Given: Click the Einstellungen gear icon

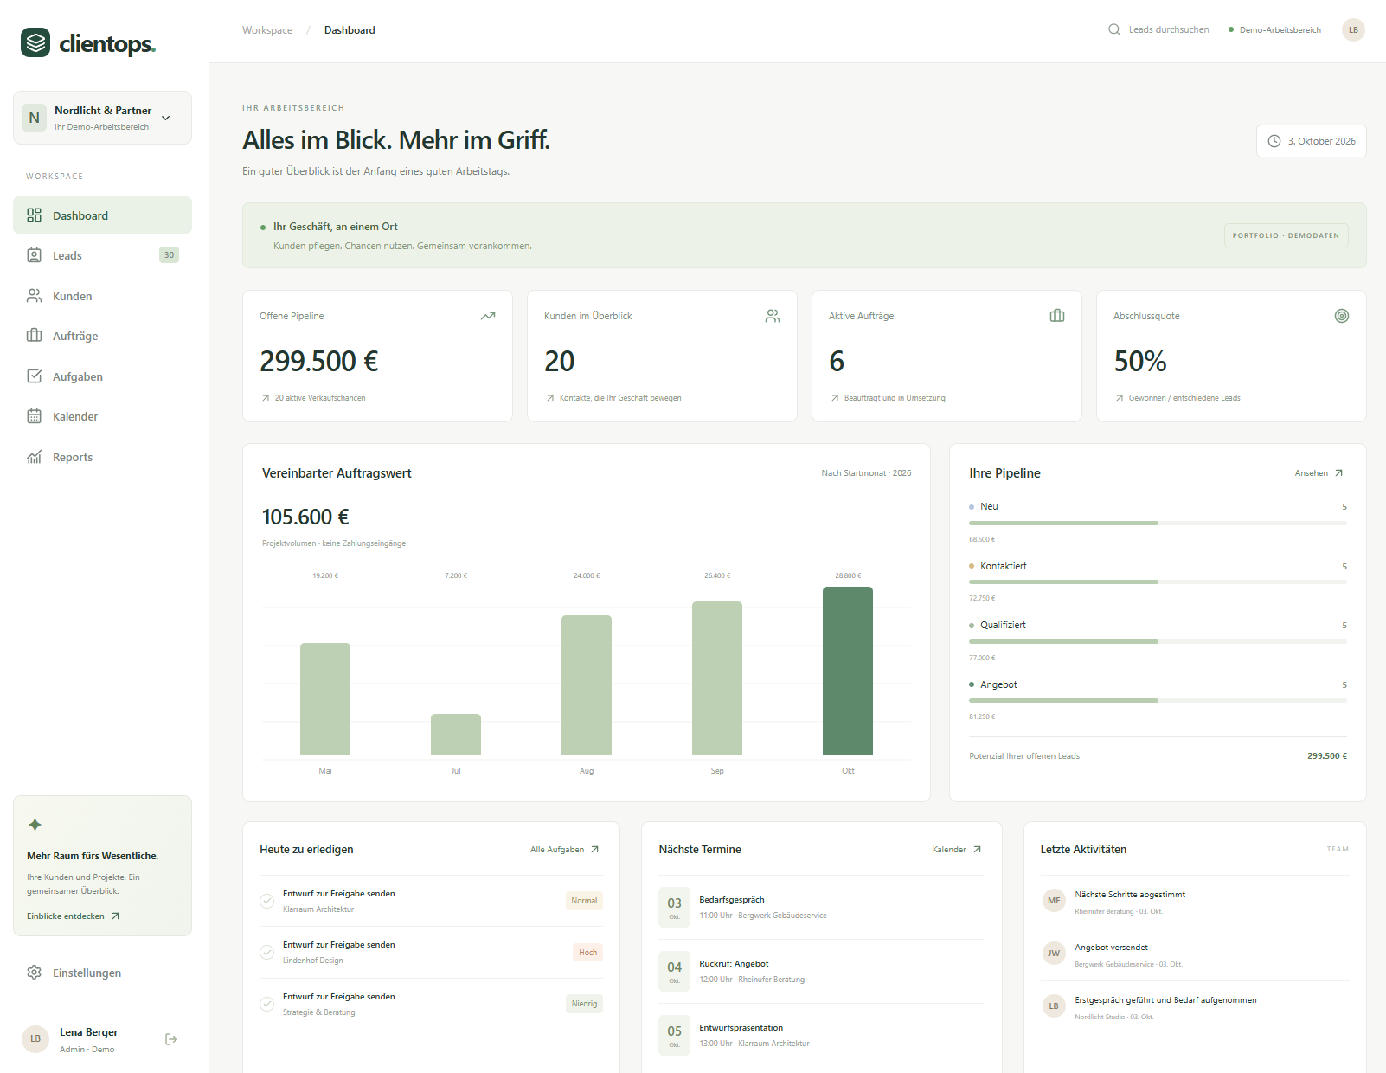Looking at the screenshot, I should [35, 973].
